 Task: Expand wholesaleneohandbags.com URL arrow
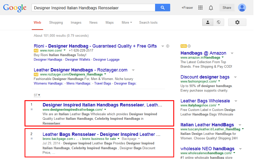[x=234, y=153]
